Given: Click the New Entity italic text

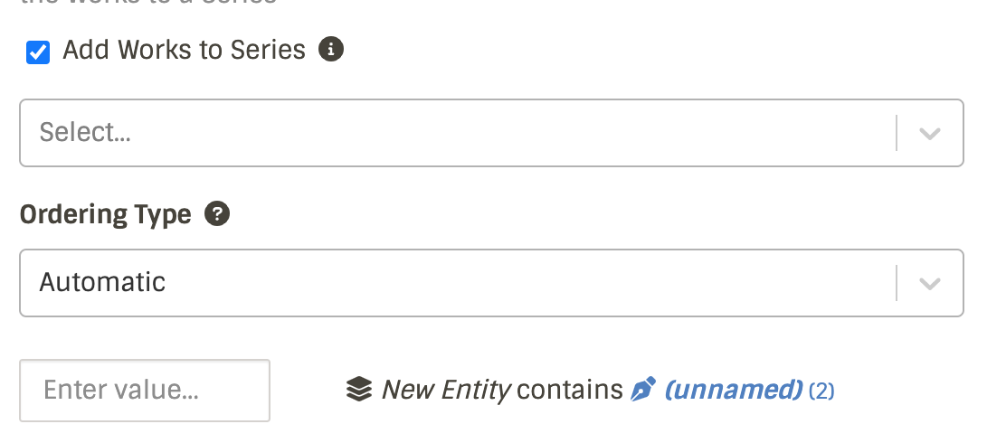Looking at the screenshot, I should click(x=446, y=390).
